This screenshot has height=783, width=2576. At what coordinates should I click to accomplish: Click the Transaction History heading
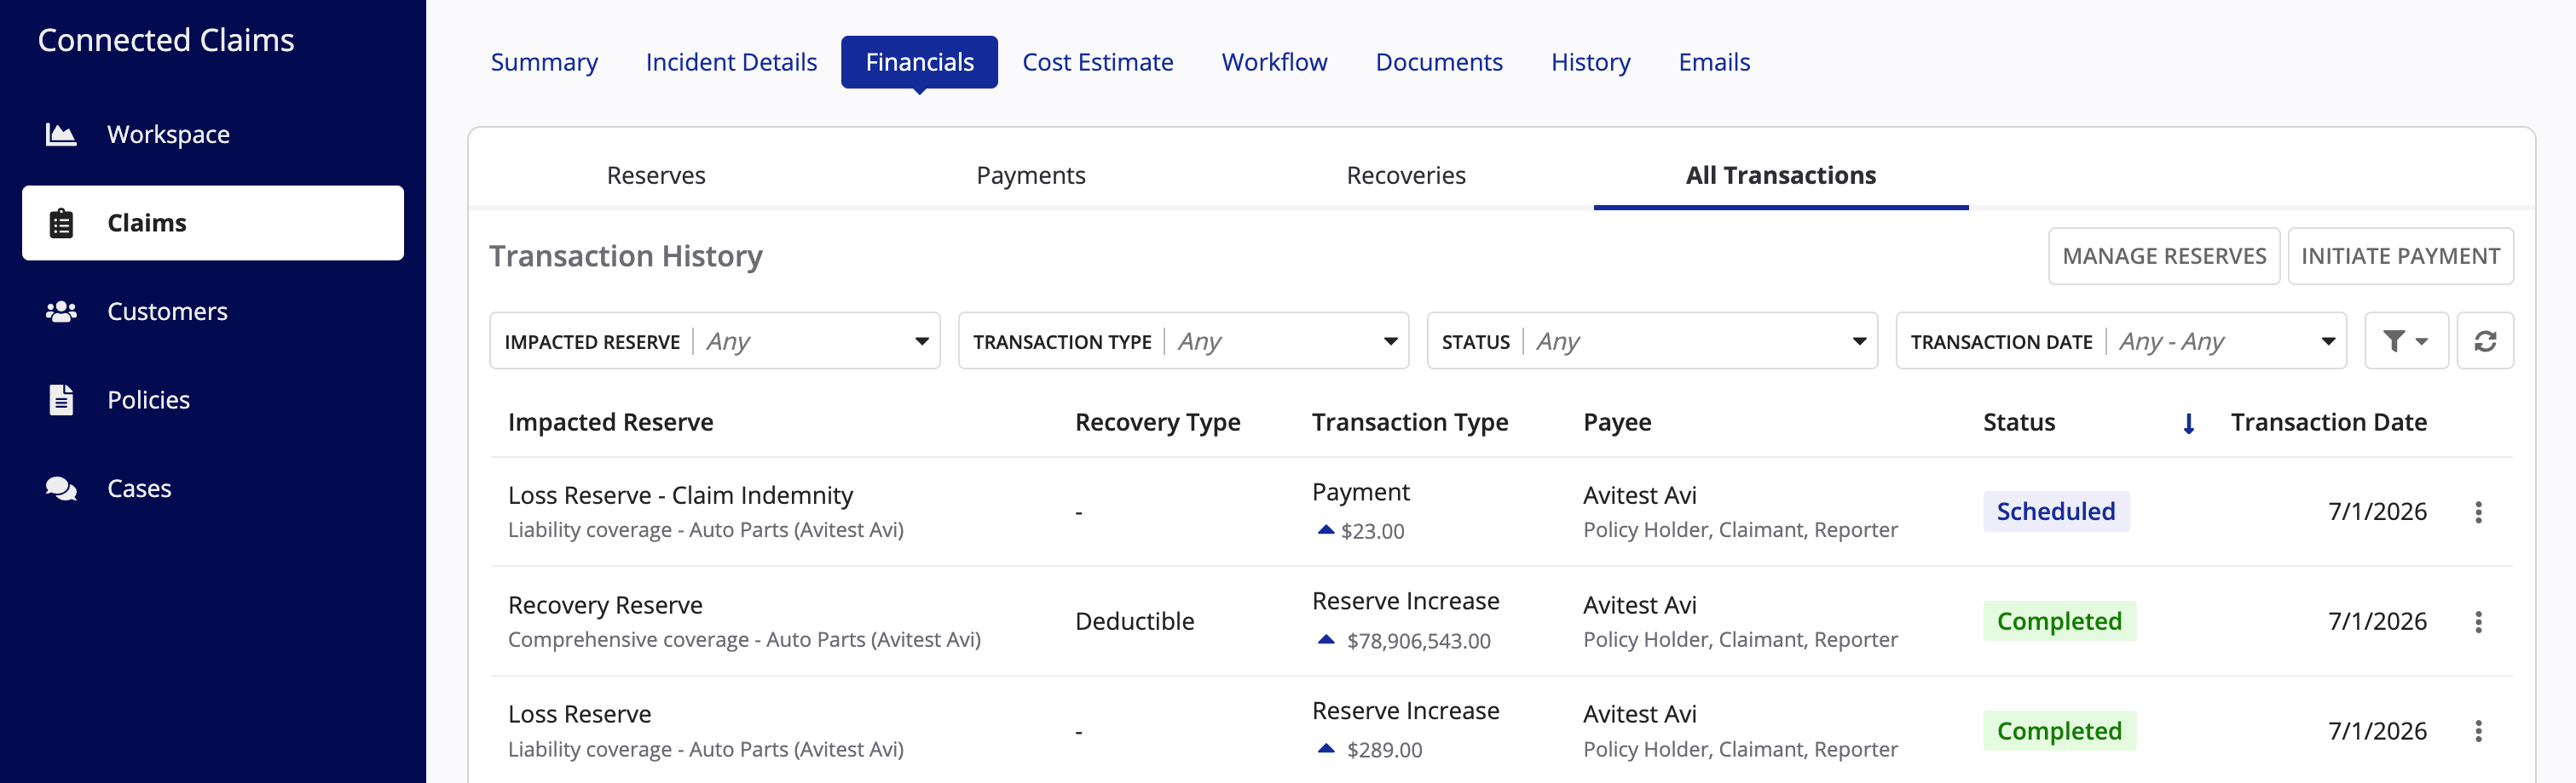pos(626,257)
